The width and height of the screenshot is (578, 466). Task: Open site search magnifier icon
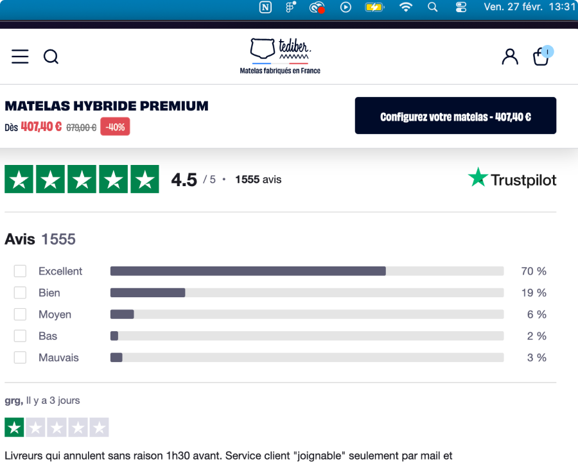[51, 56]
